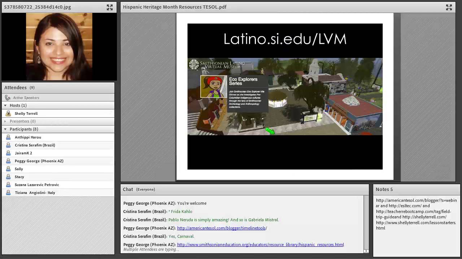The image size is (462, 259).
Task: Maximize the webcam image pod
Action: tap(110, 7)
